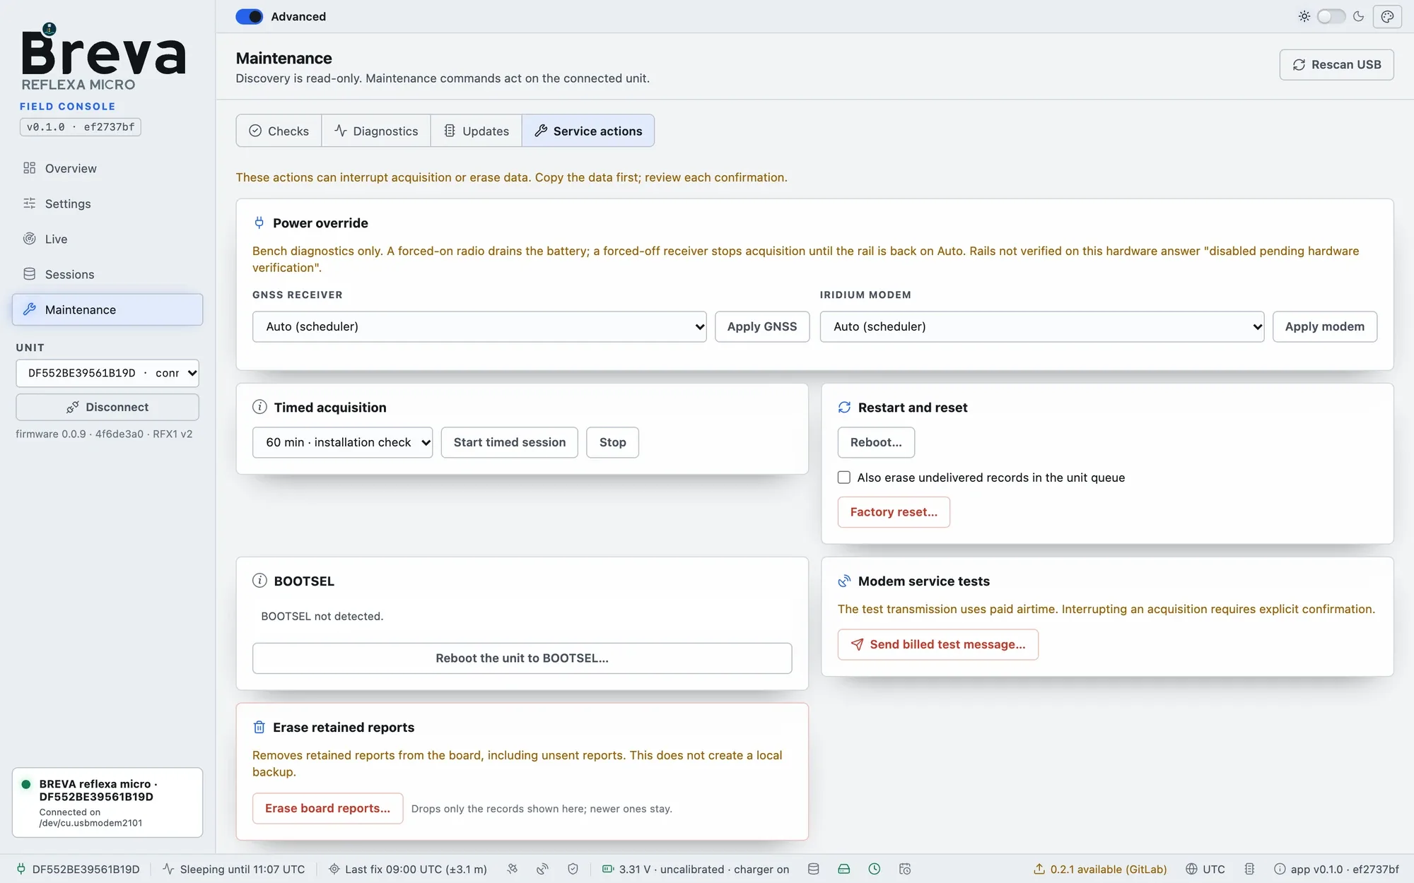Open Overview in the sidebar

[x=107, y=168]
